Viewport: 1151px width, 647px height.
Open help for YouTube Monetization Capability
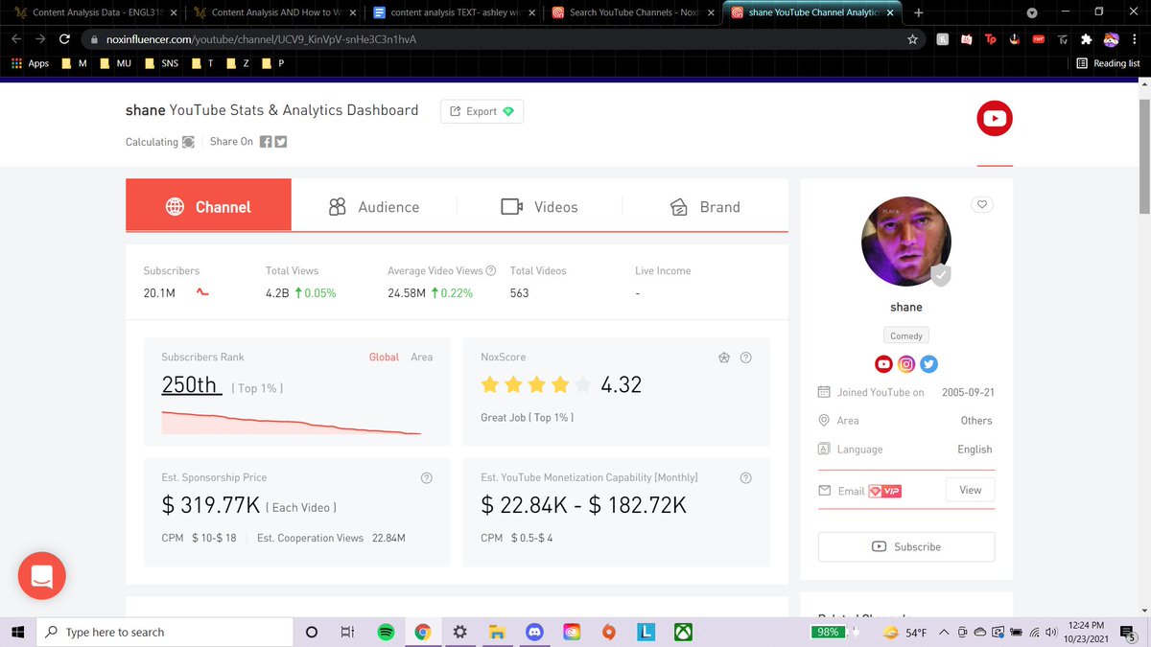coord(745,477)
